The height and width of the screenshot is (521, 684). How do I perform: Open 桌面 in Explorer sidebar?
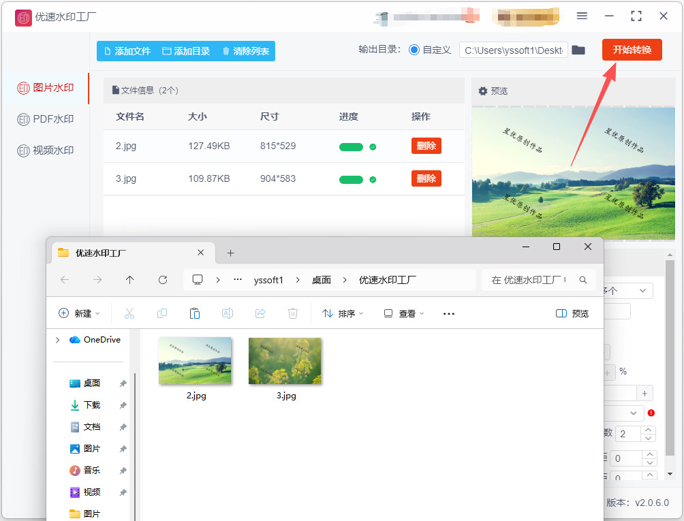(x=85, y=383)
